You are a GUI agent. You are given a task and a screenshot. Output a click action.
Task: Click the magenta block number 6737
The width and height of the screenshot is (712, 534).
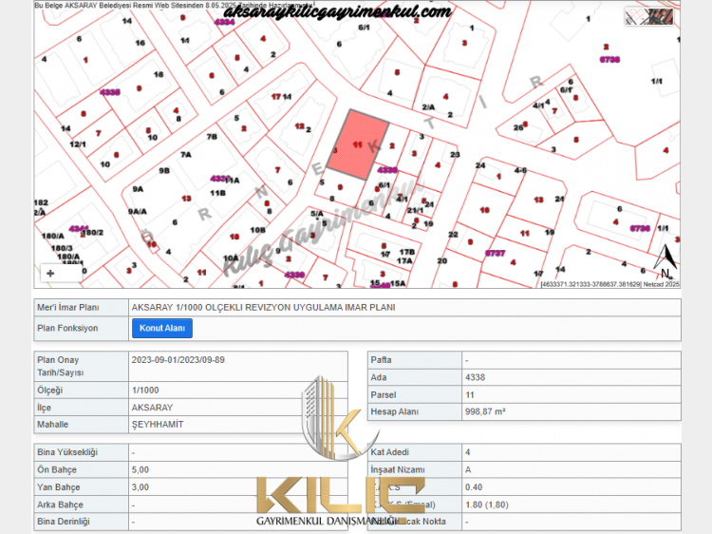click(494, 254)
